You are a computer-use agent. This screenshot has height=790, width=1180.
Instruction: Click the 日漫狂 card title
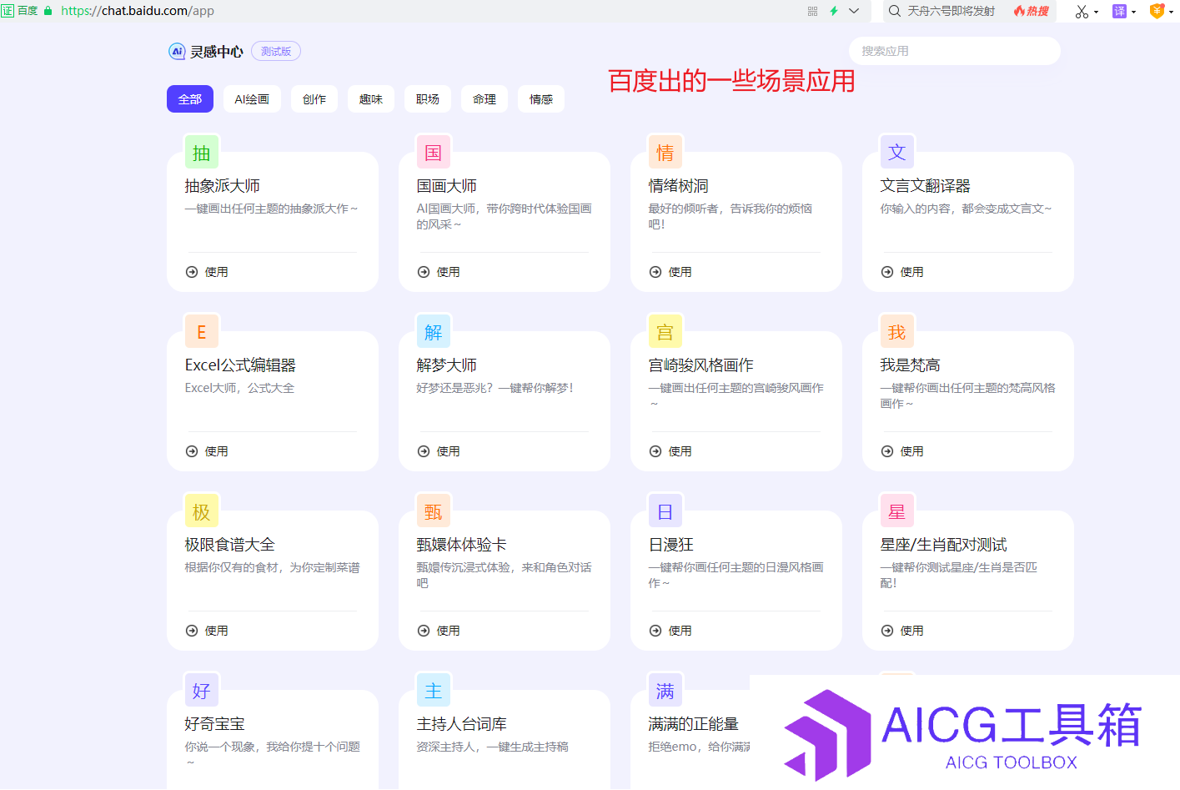point(671,545)
